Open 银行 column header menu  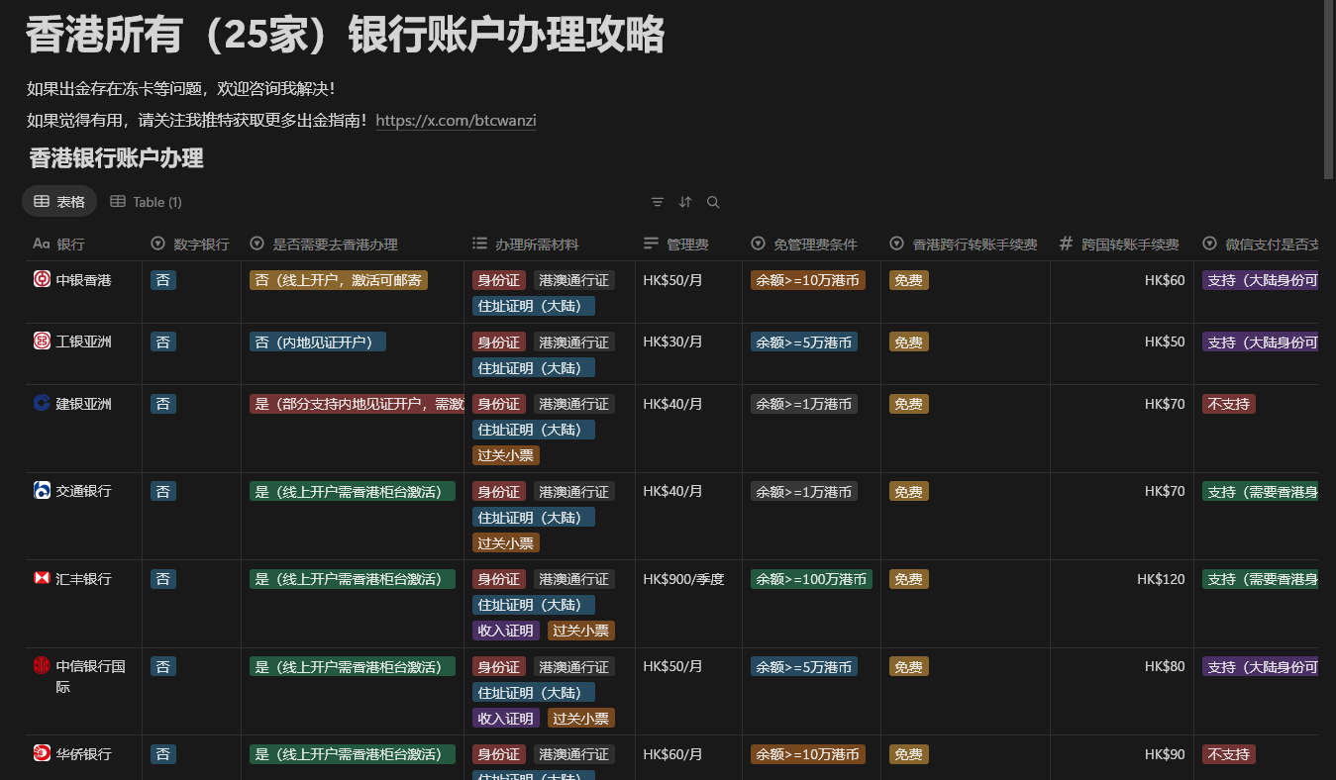[83, 244]
